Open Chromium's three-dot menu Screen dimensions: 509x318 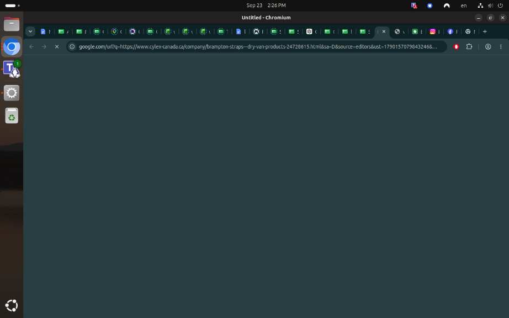click(x=501, y=47)
